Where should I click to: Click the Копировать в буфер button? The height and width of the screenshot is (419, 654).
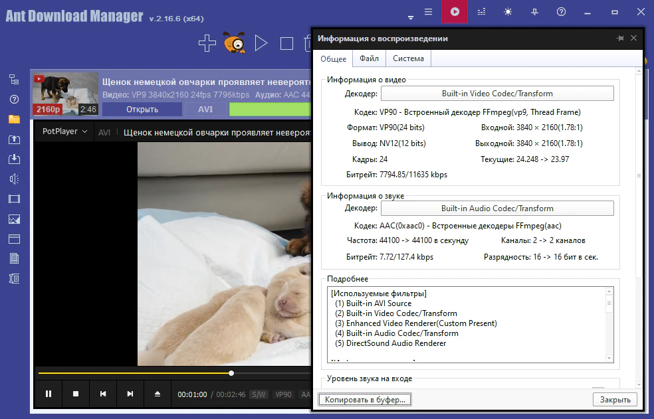365,399
